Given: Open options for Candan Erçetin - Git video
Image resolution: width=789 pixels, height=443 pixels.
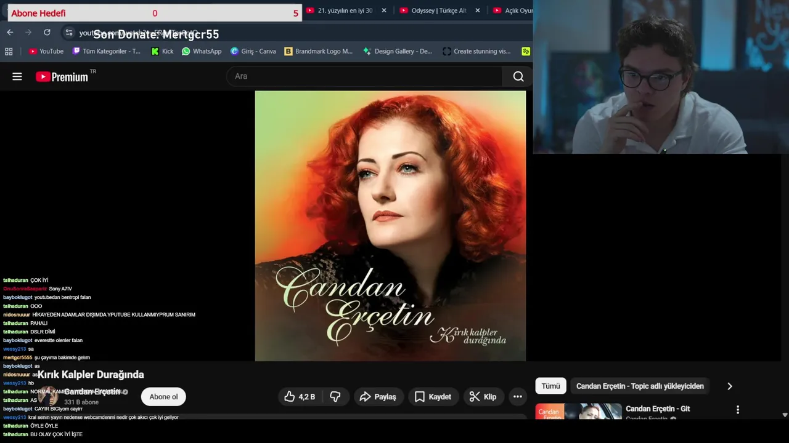Looking at the screenshot, I should tap(737, 409).
